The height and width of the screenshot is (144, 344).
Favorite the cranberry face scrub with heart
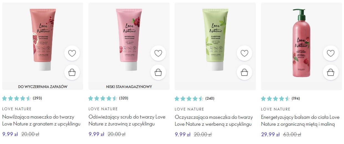click(158, 53)
